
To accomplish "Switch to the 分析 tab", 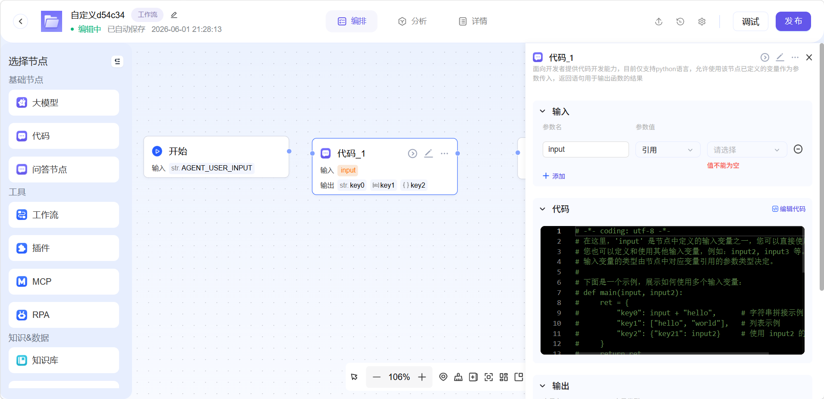I will [412, 21].
